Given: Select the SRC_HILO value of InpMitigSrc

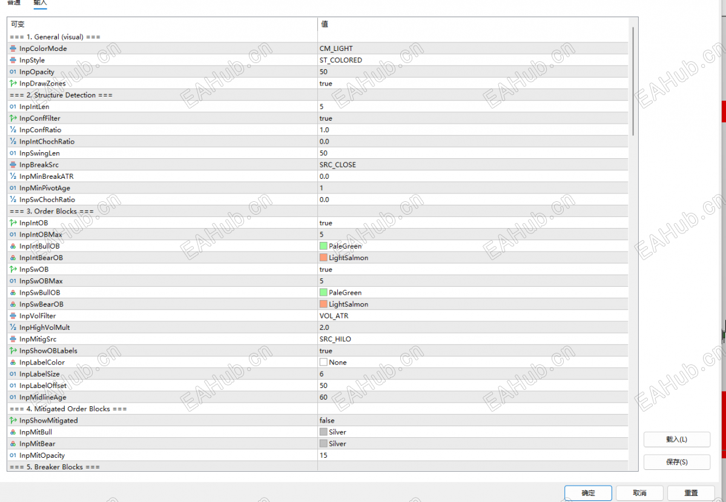Looking at the screenshot, I should pyautogui.click(x=335, y=340).
